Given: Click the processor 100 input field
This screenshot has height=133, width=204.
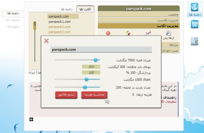Looking at the screenshot, I should coord(91,73).
